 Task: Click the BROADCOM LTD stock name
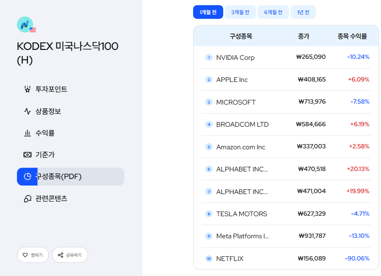click(x=242, y=124)
